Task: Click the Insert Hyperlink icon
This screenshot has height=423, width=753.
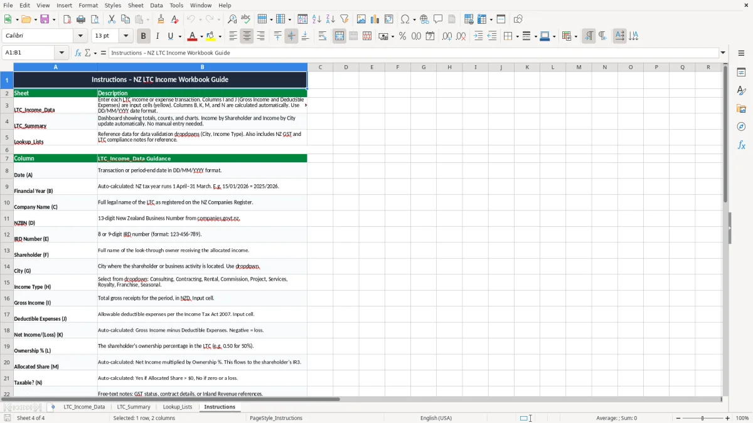Action: pos(424,19)
